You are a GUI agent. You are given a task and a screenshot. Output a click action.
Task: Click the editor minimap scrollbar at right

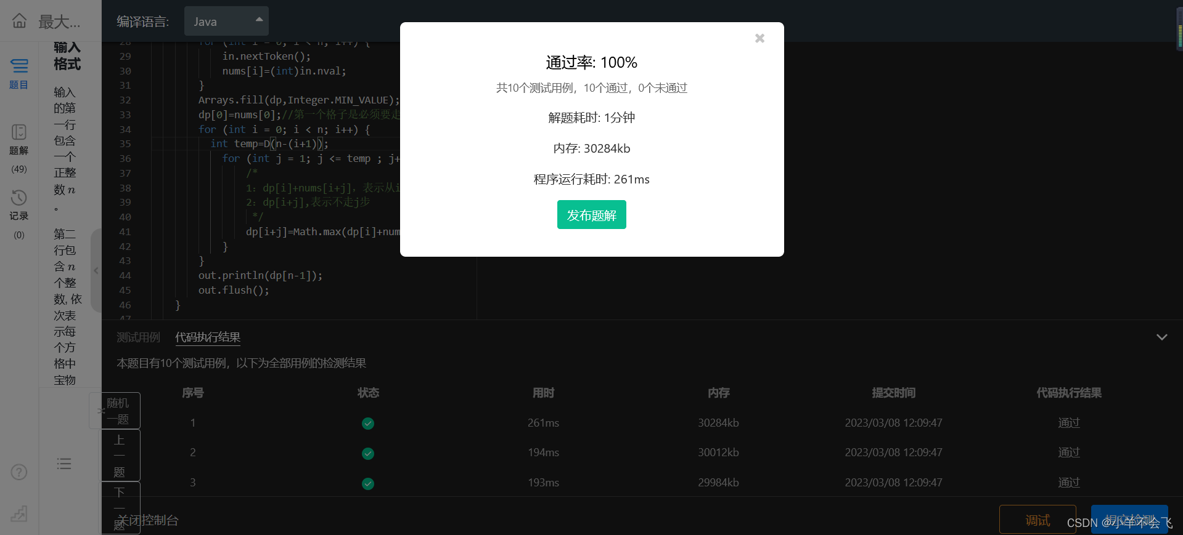click(1179, 28)
